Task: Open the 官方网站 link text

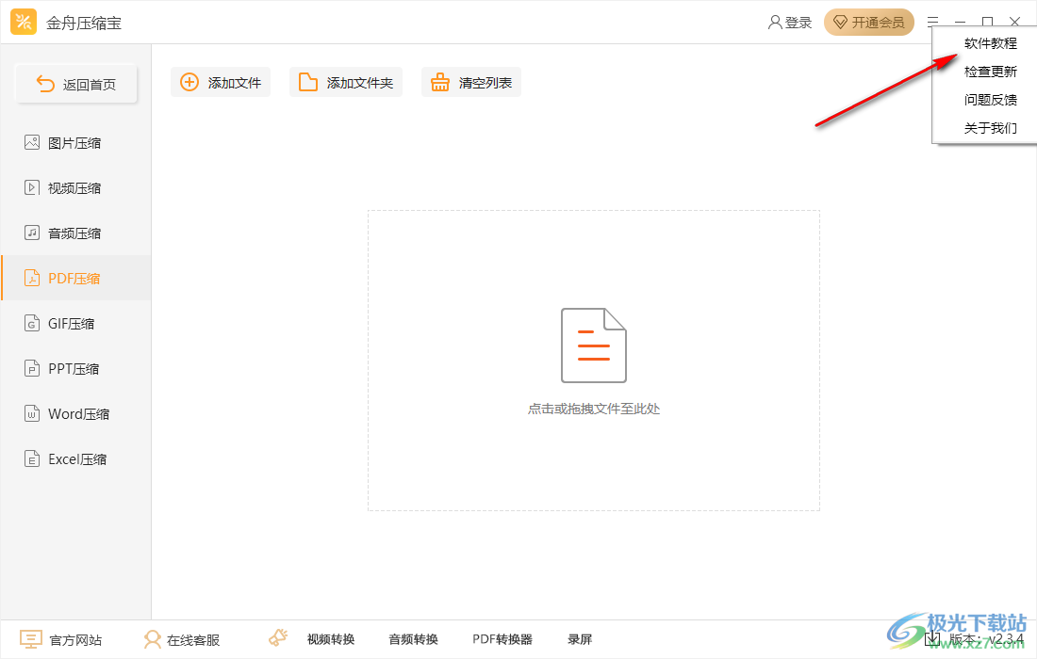Action: (75, 640)
